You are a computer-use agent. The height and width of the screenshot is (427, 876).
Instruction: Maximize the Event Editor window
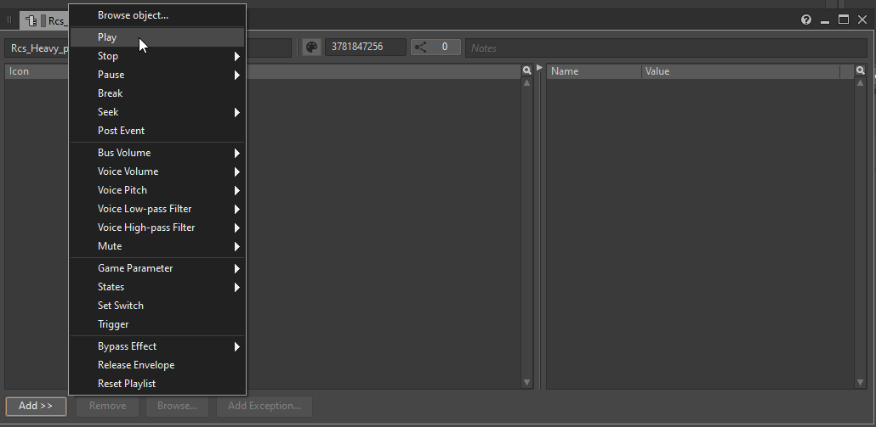844,20
